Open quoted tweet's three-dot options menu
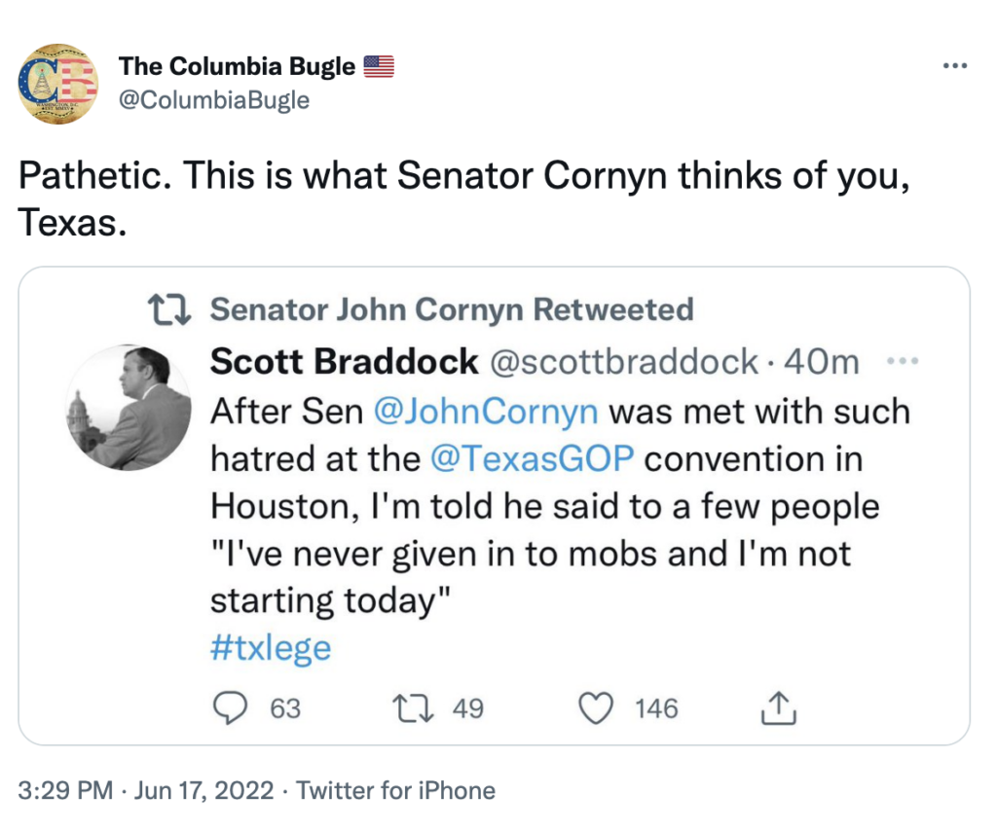The height and width of the screenshot is (831, 997). click(905, 362)
